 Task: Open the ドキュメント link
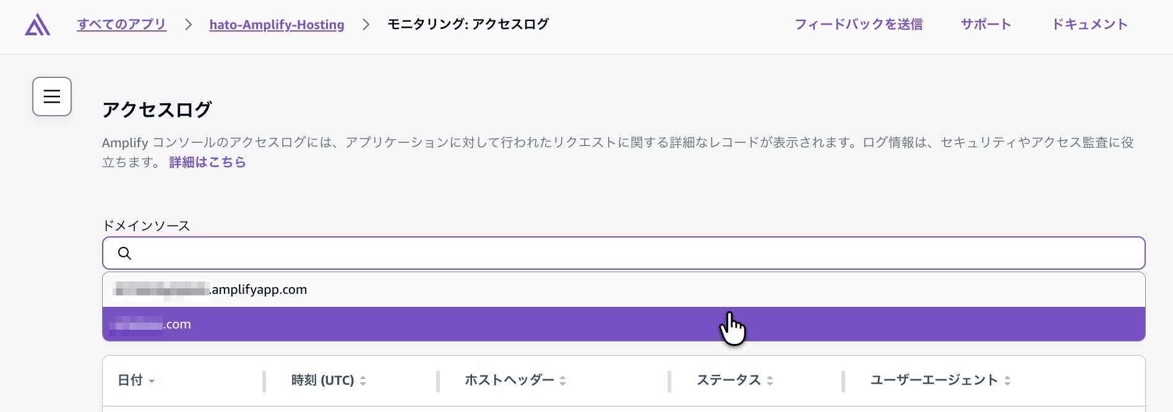point(1089,24)
